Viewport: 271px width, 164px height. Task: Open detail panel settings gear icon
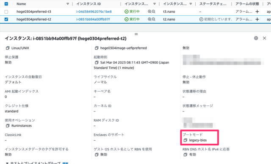(256, 38)
